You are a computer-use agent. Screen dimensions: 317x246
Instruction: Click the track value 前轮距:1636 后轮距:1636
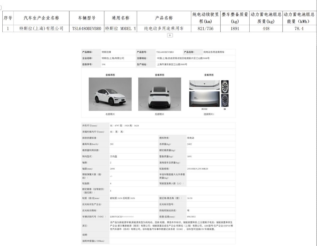(x=123, y=198)
